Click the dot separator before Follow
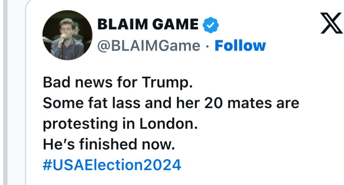The height and width of the screenshot is (185, 344). pos(208,46)
